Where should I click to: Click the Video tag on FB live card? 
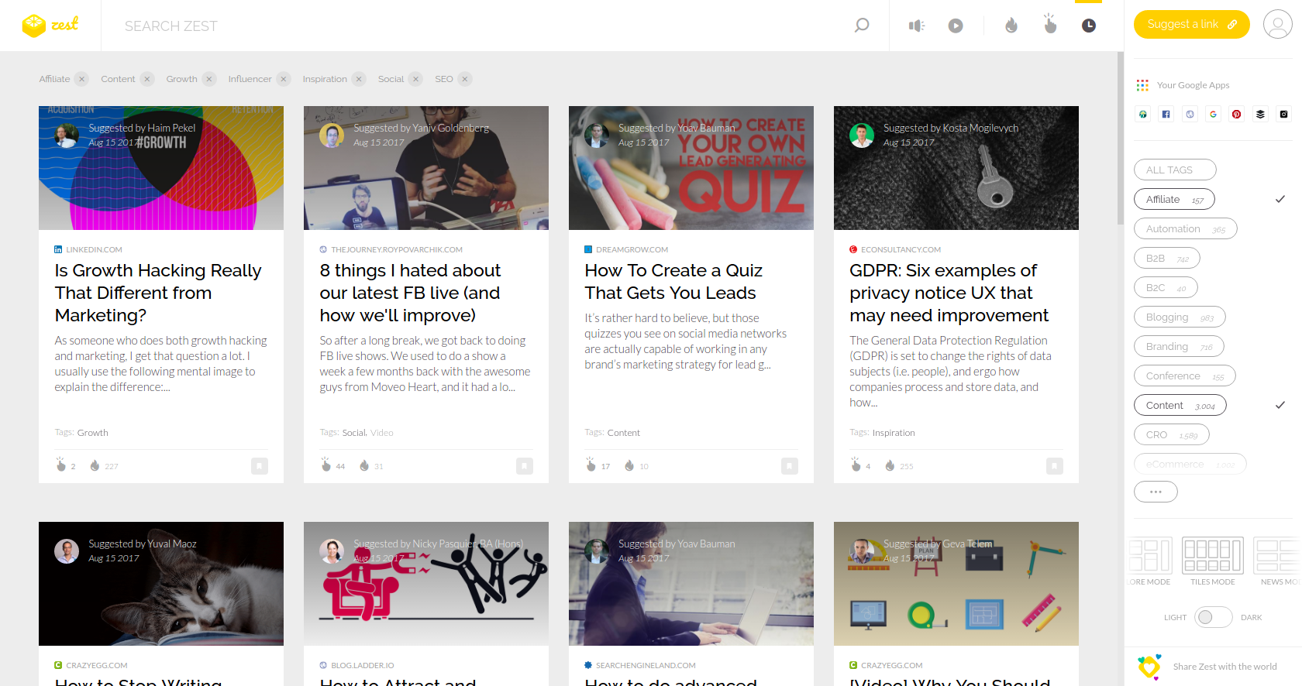pos(382,433)
